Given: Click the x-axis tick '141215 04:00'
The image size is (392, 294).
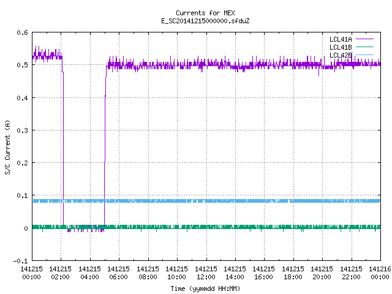Looking at the screenshot, I should [x=89, y=273].
